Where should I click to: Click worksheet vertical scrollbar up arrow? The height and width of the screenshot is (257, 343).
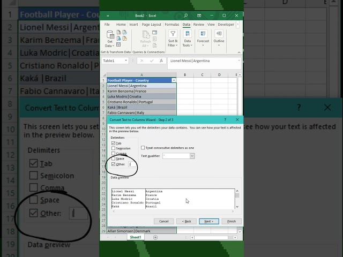[240, 75]
